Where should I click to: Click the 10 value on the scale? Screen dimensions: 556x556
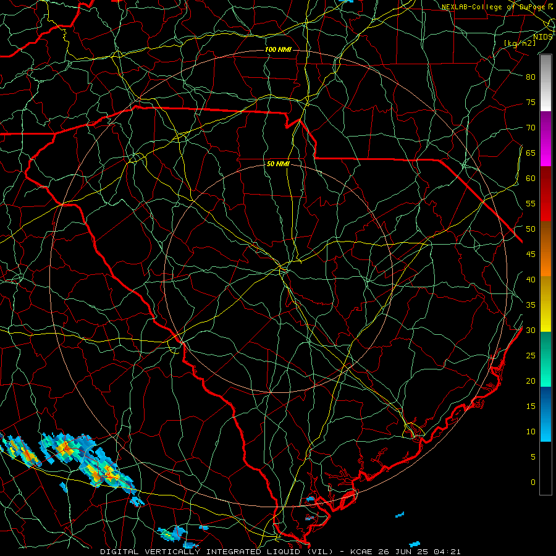[x=531, y=432]
